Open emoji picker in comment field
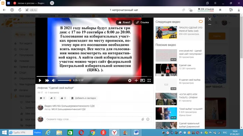 point(148,119)
